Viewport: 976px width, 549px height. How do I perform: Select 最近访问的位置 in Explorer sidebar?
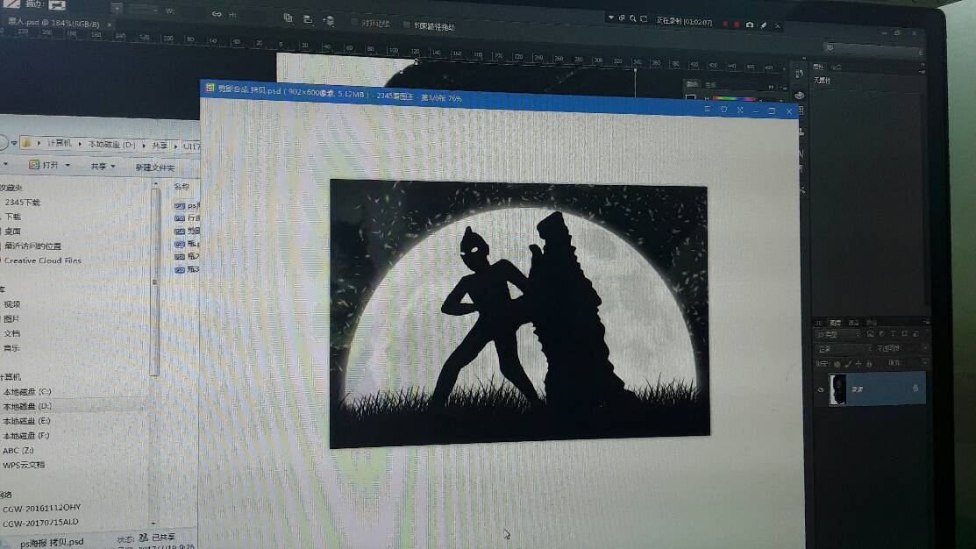pos(32,246)
